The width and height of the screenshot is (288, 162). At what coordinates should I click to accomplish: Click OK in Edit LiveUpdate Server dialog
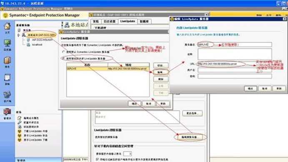pyautogui.click(x=250, y=88)
